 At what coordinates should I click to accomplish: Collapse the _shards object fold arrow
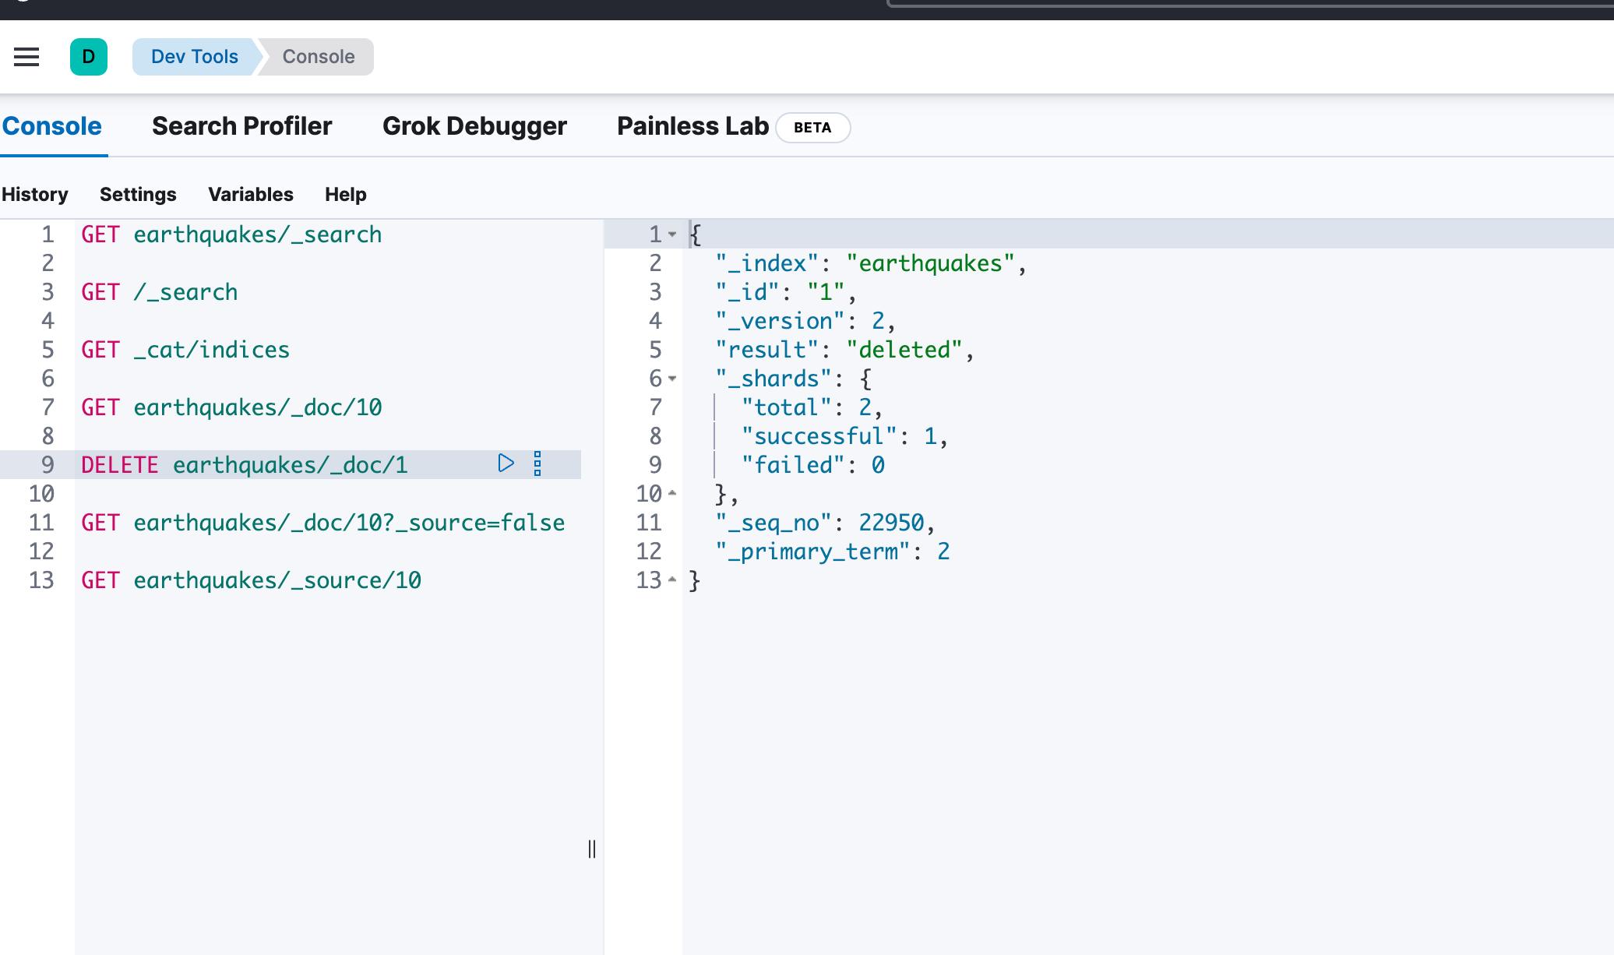click(672, 379)
